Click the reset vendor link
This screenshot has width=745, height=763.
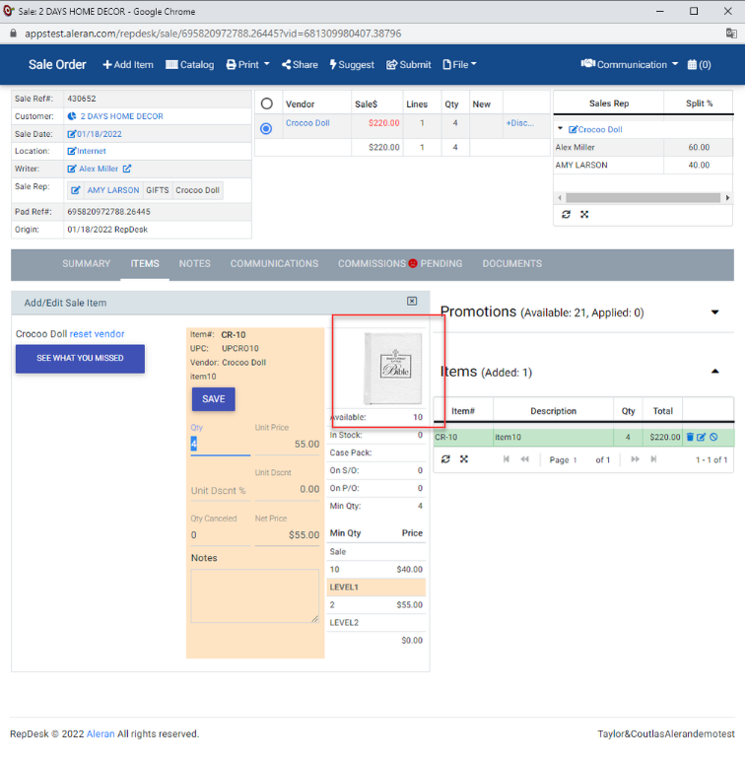(x=98, y=334)
